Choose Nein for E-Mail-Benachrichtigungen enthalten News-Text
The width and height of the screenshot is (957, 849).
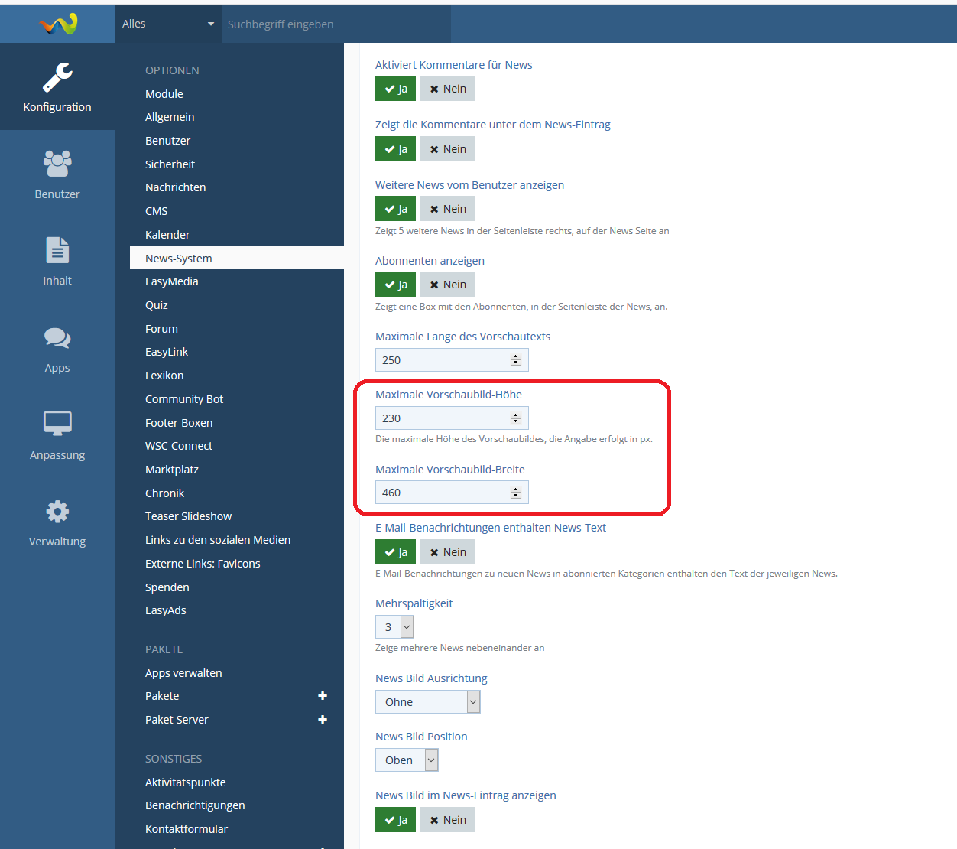447,552
